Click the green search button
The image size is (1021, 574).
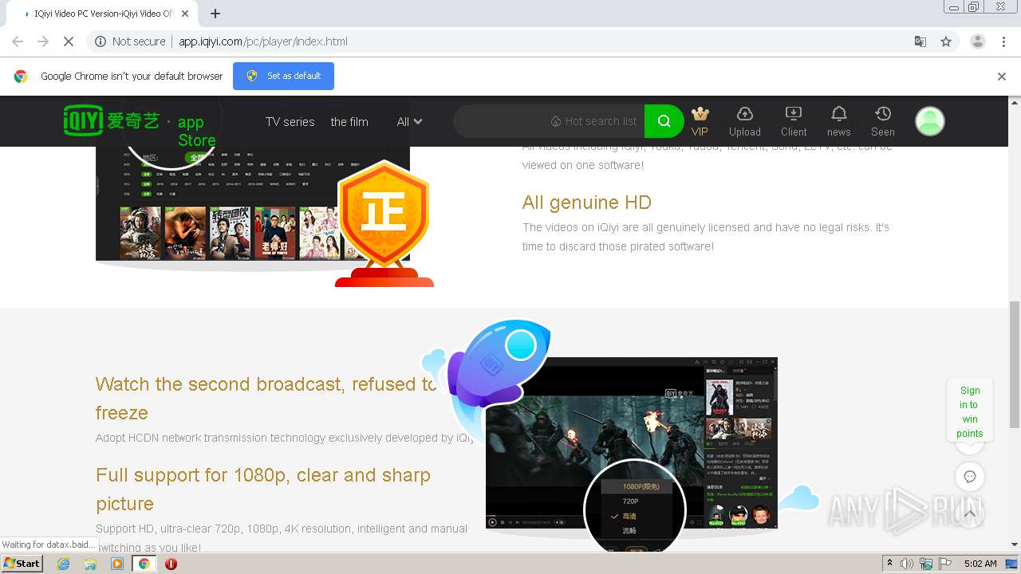[x=664, y=121]
